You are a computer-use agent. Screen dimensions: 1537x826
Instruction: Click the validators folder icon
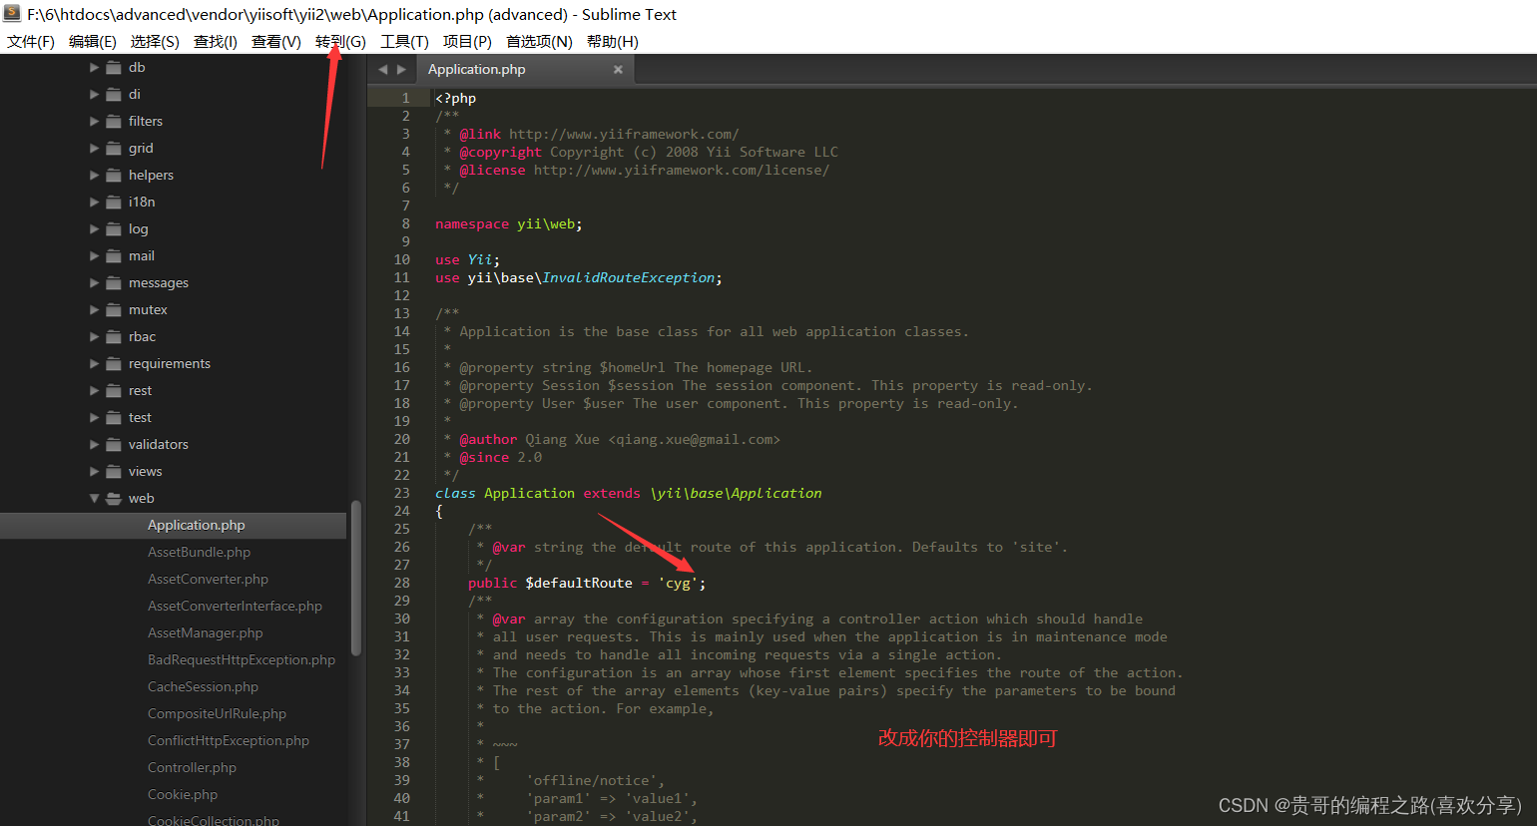coord(114,444)
